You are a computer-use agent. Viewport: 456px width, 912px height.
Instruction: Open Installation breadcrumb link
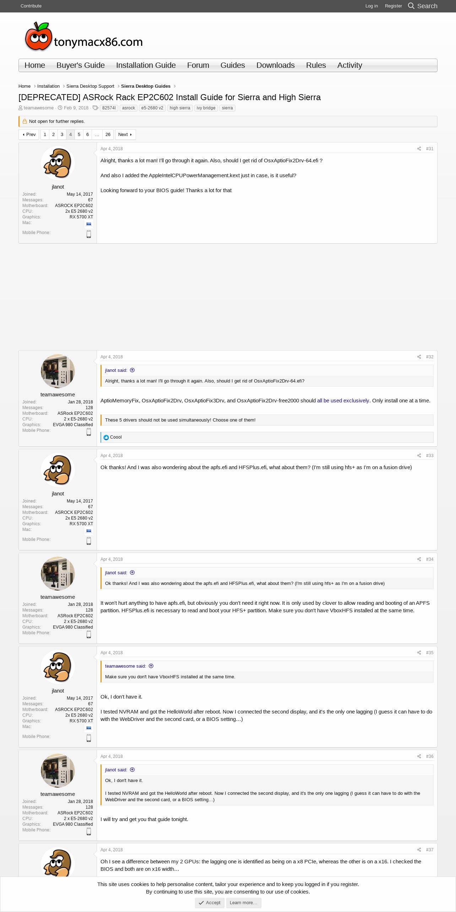pyautogui.click(x=48, y=86)
